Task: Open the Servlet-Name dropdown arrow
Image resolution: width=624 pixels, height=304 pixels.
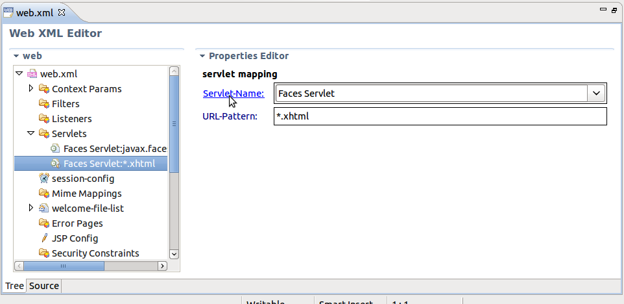Action: (x=596, y=94)
